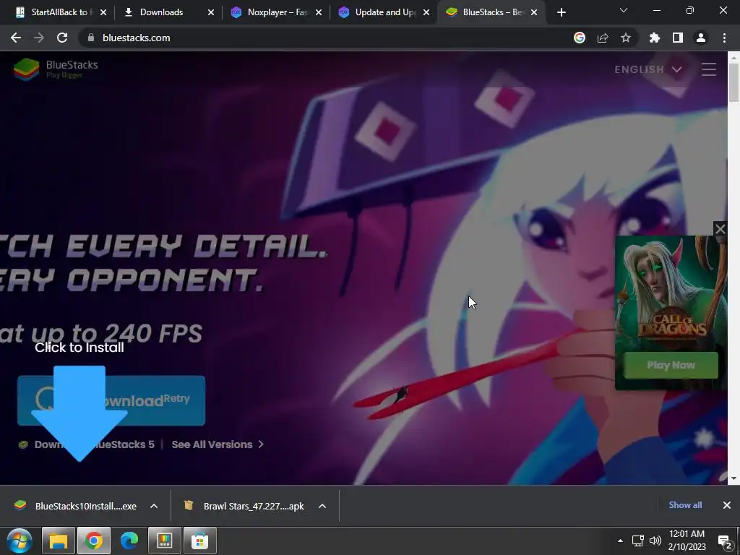Open the taskbar app left of Microsoft Store

tap(164, 541)
